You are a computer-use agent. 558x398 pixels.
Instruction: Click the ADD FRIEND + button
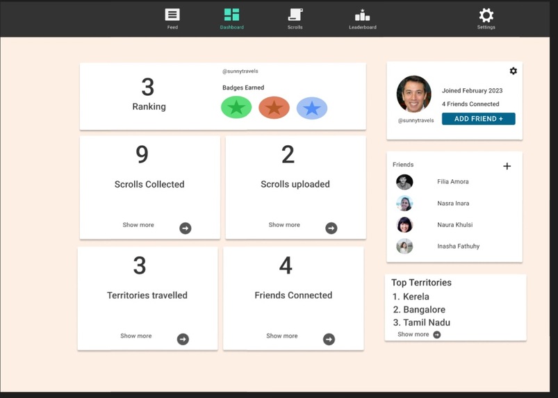click(x=478, y=119)
